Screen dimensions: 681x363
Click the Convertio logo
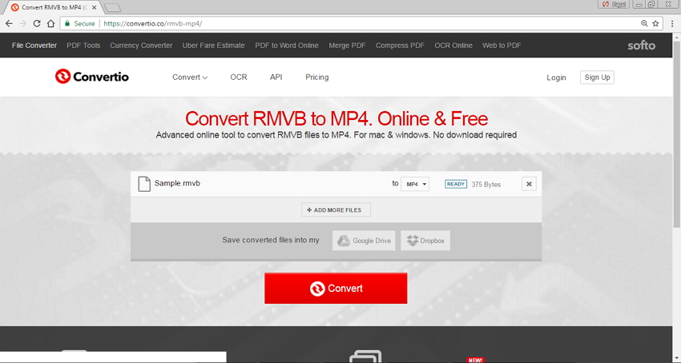91,77
